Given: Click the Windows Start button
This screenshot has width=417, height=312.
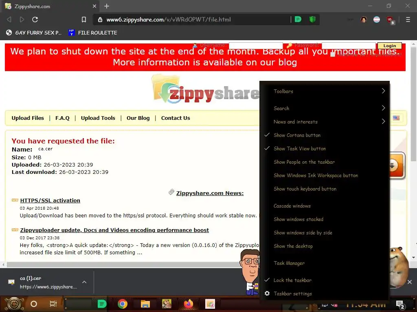Looking at the screenshot, I should (14, 304).
